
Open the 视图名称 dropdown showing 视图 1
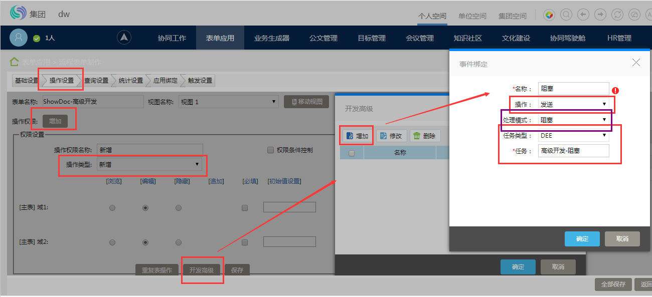(228, 102)
